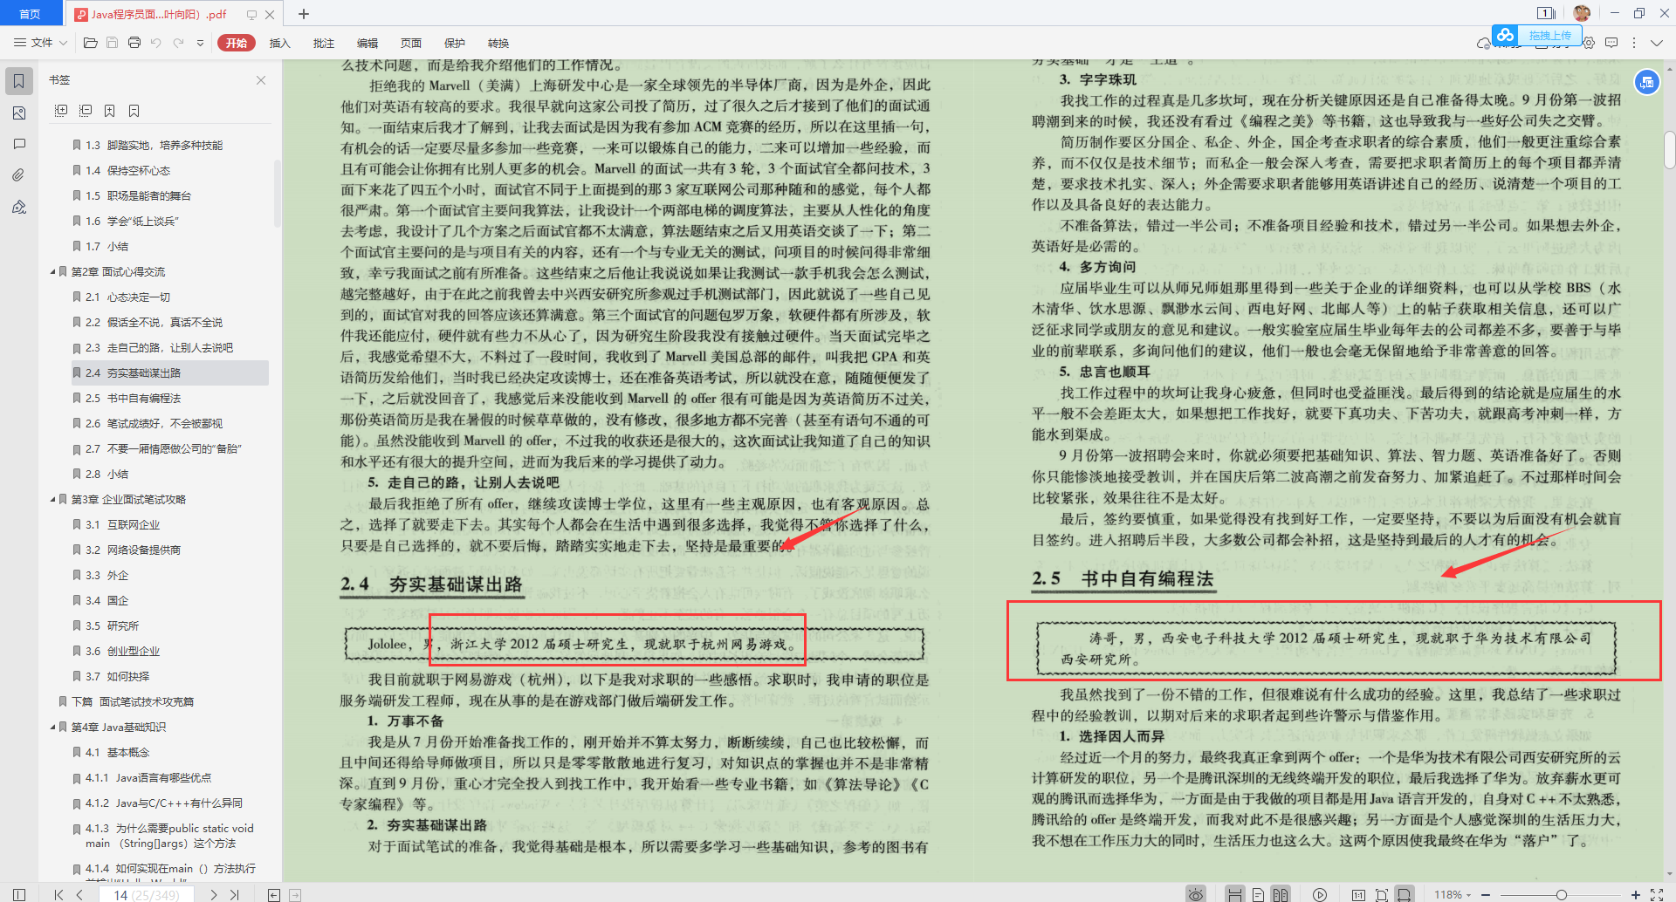Select the signature tool in left sidebar
Screen dimensions: 1676x902
click(x=18, y=208)
